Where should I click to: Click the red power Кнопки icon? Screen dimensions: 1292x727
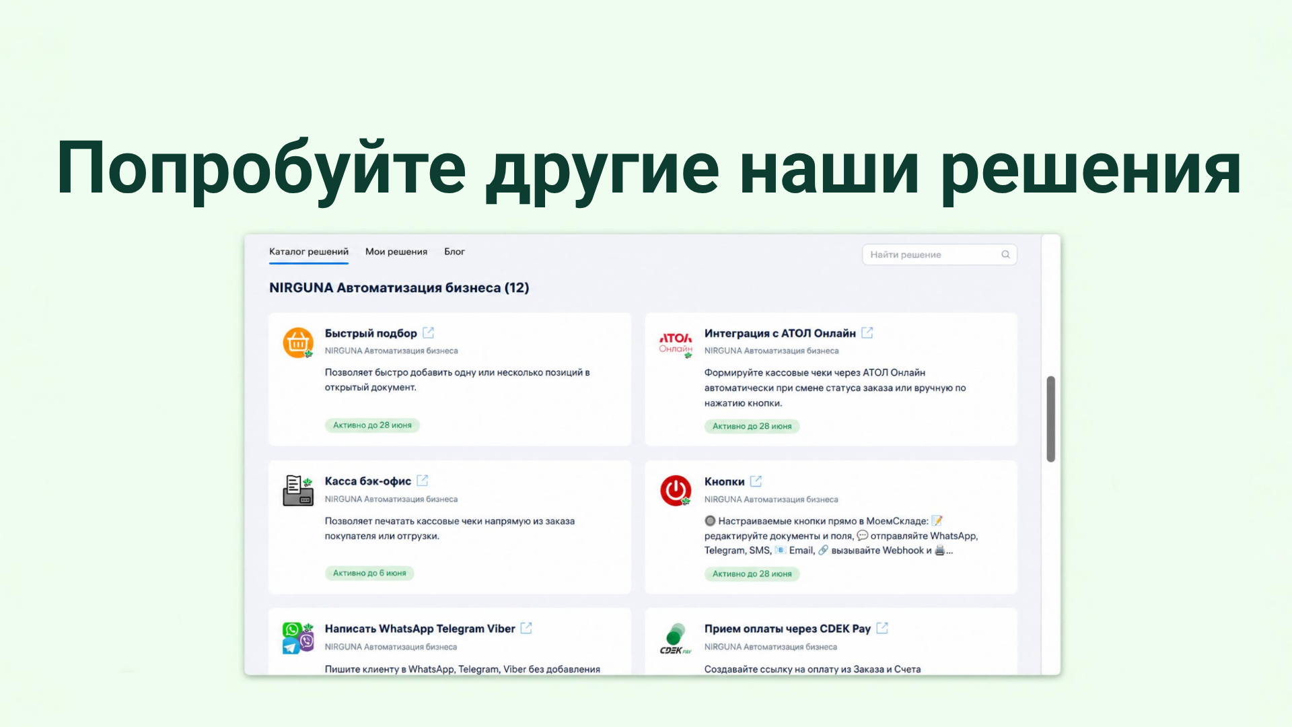(x=676, y=491)
